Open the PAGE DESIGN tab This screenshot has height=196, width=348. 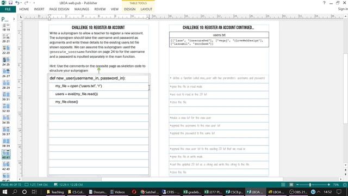click(x=59, y=9)
